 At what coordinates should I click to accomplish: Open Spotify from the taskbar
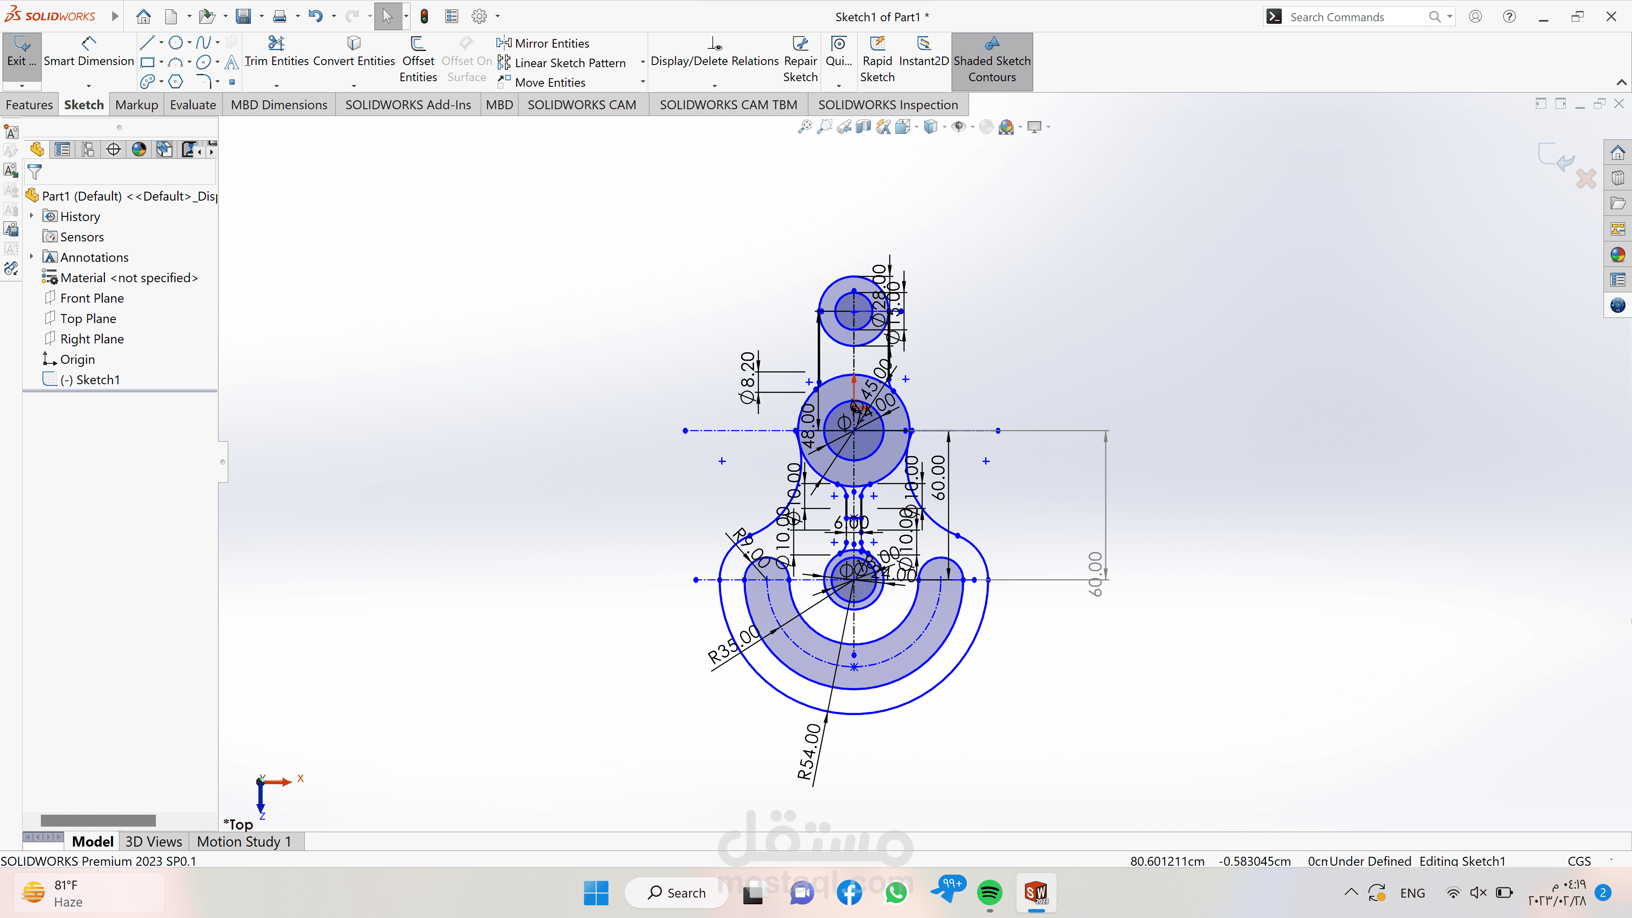coord(989,892)
